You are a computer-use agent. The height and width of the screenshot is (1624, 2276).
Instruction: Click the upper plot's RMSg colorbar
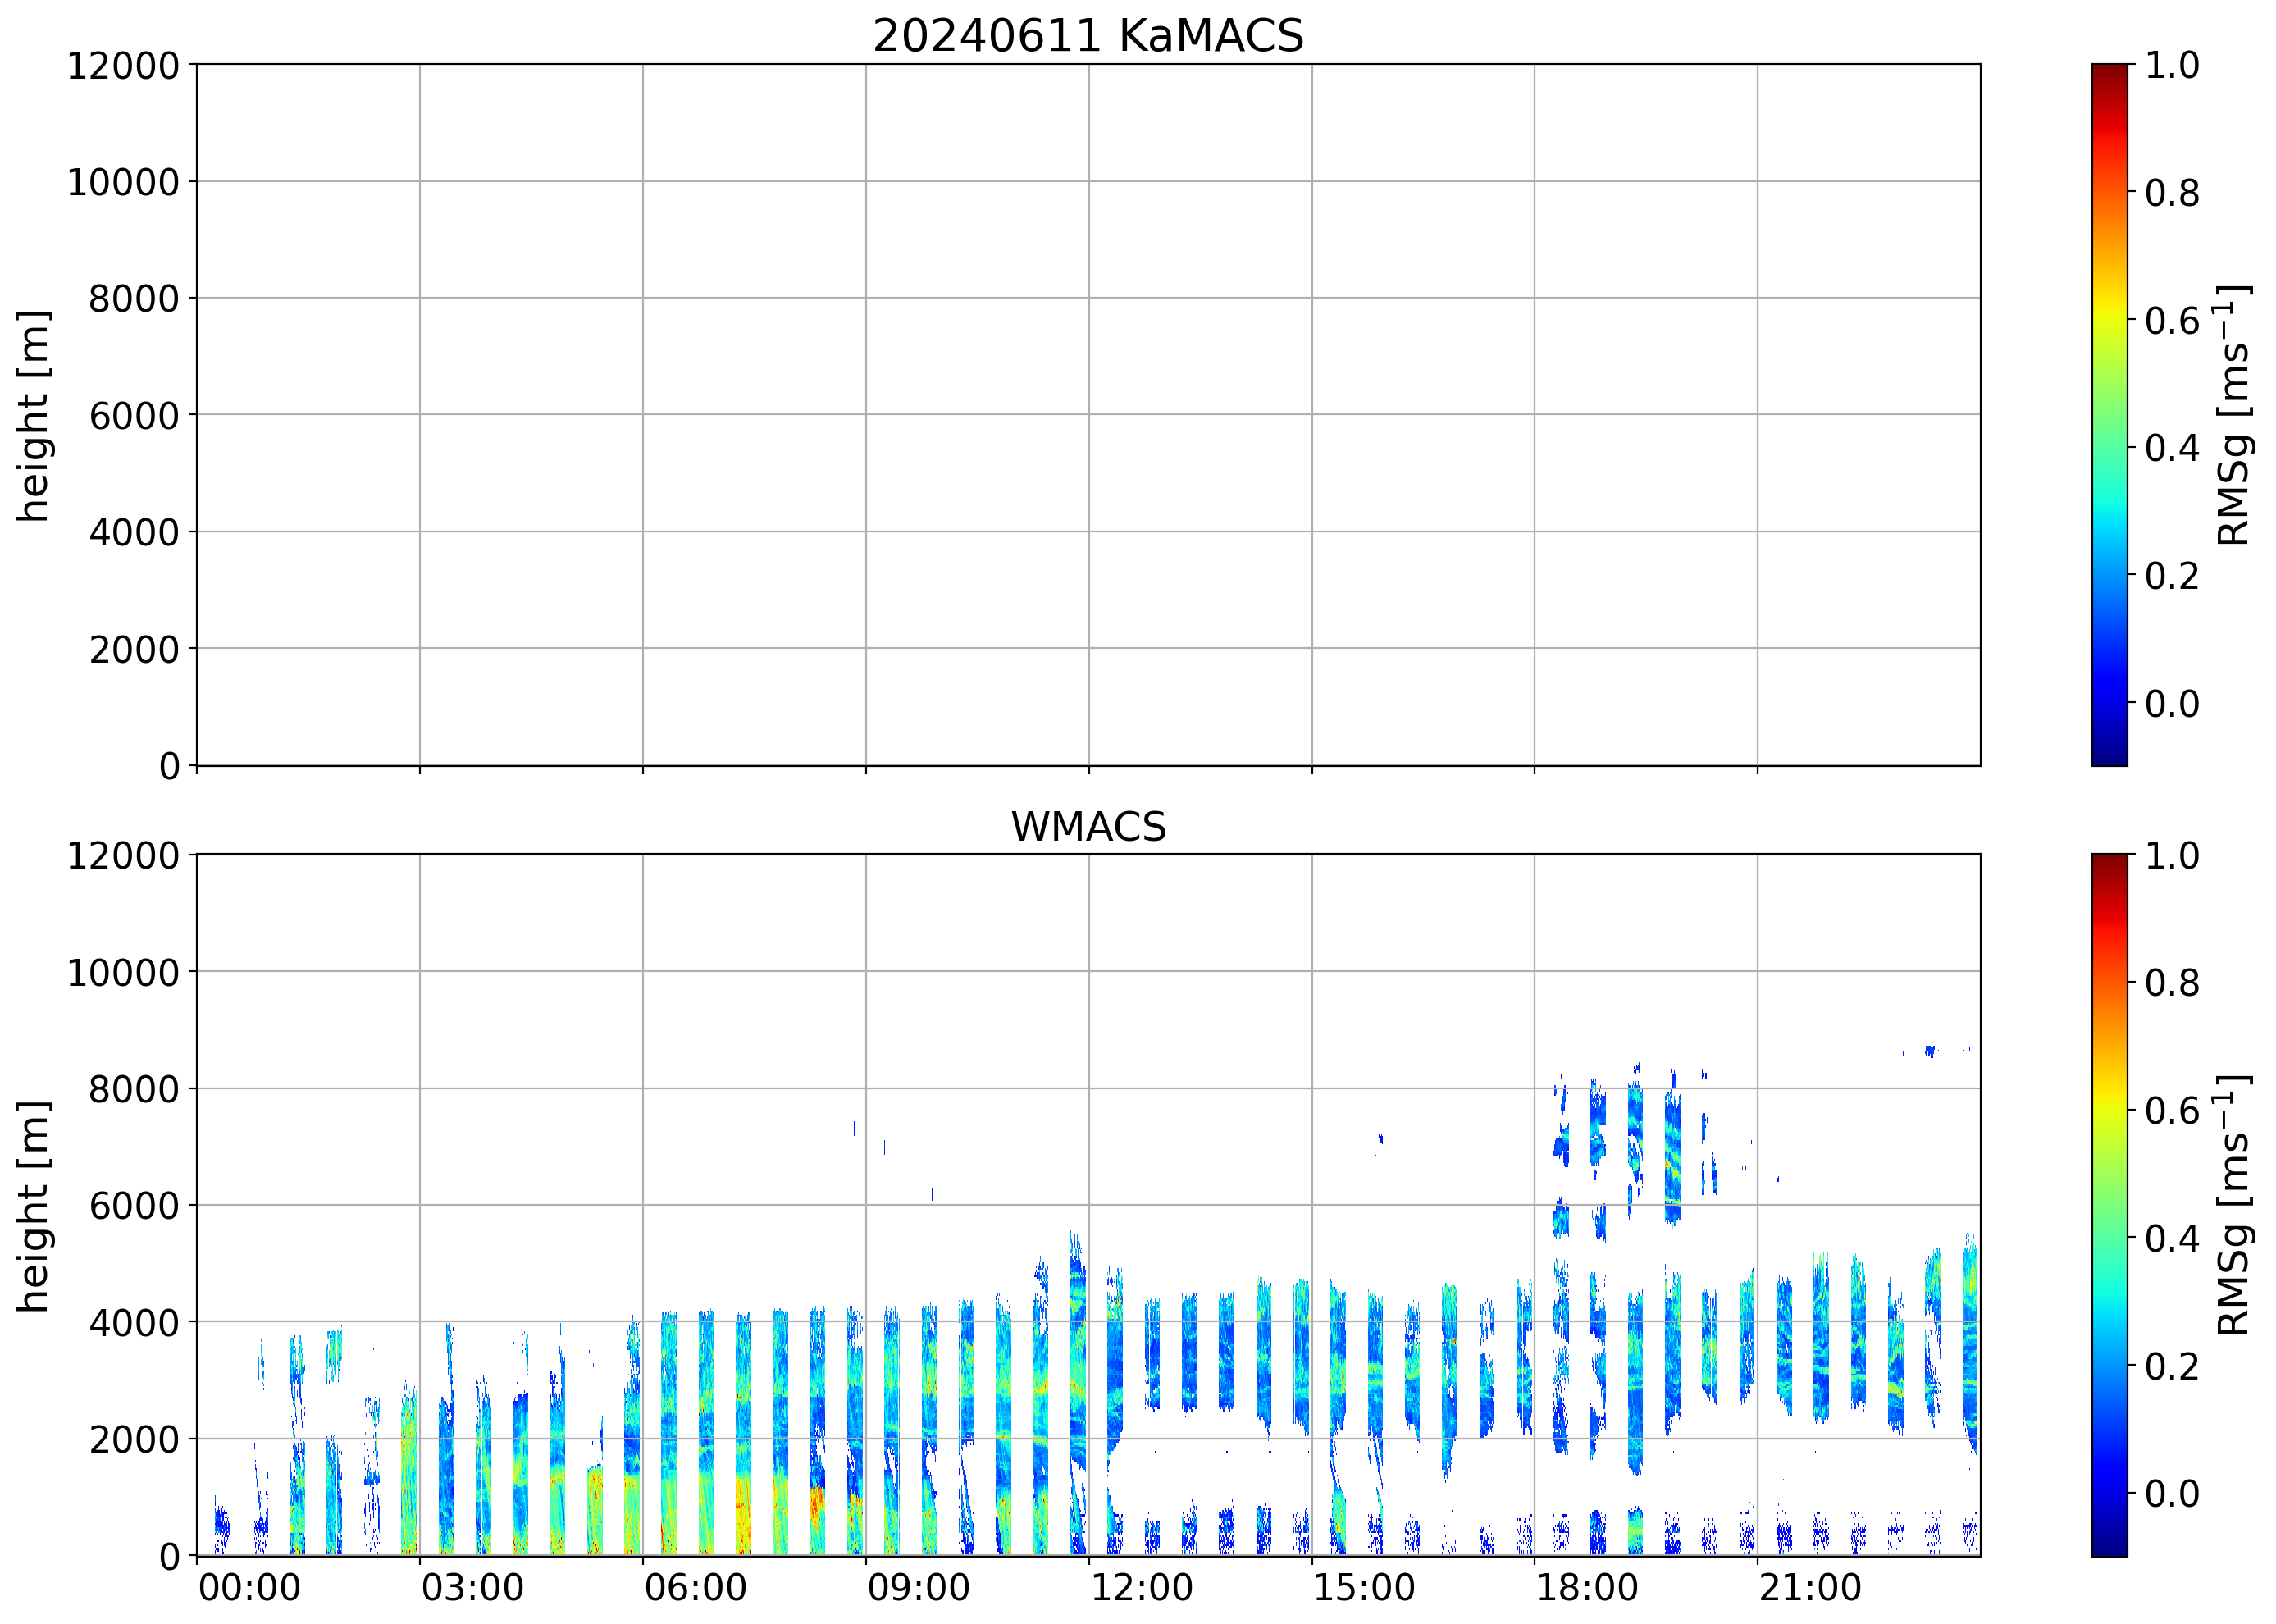(2109, 415)
